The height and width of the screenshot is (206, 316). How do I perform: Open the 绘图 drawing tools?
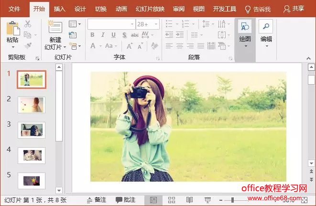245,33
